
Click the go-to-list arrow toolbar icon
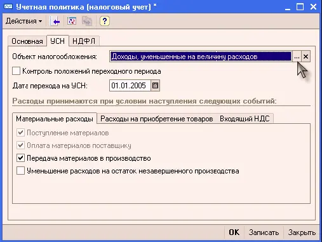point(55,21)
